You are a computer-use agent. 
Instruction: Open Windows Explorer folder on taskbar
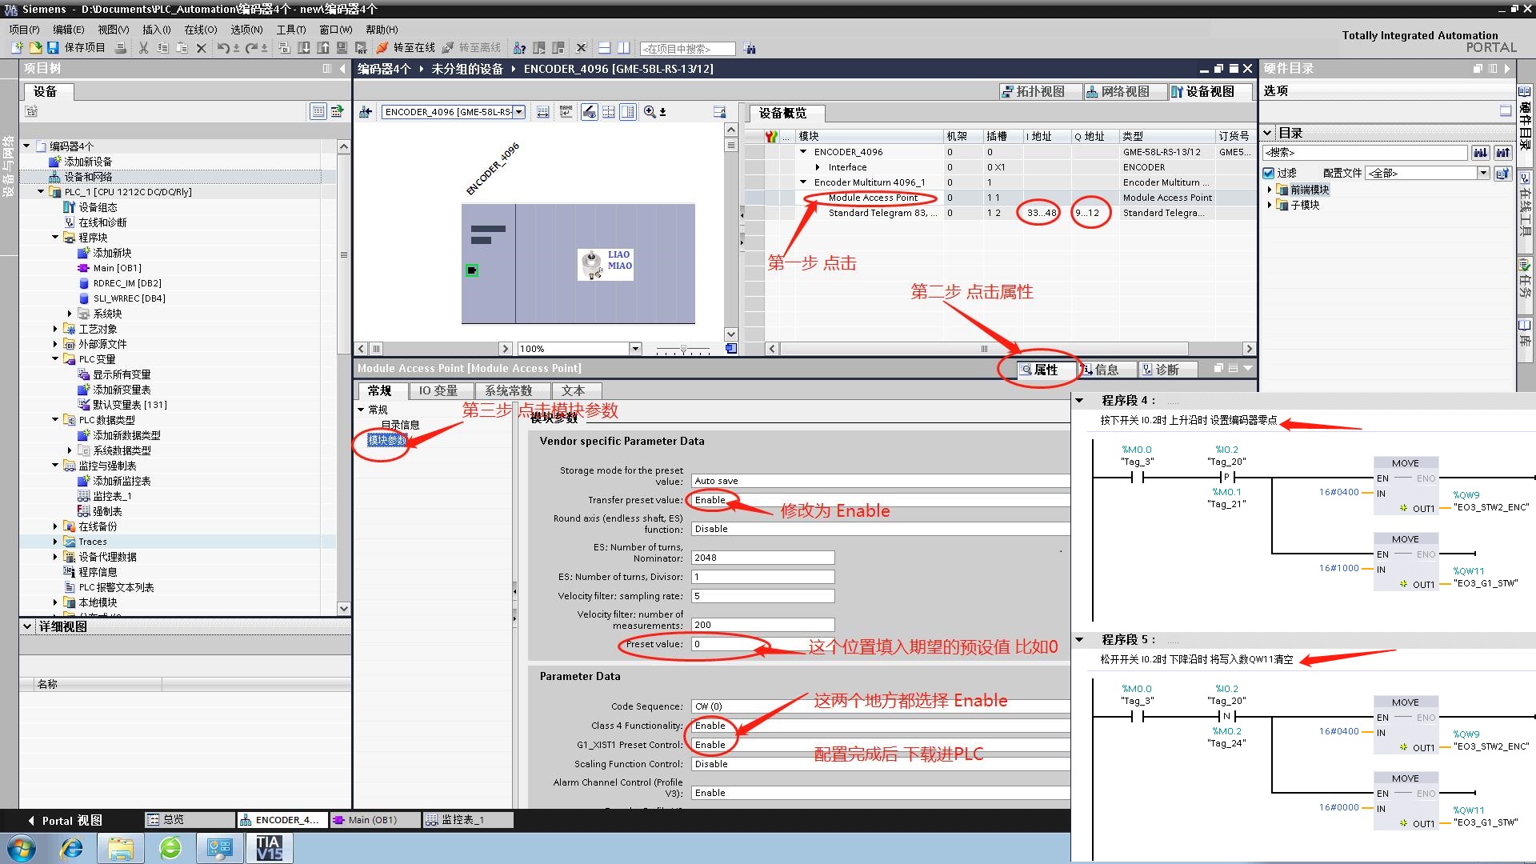click(x=120, y=848)
